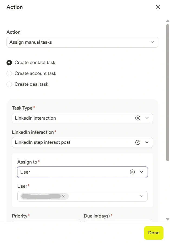The height and width of the screenshot is (243, 170).
Task: Select Create contact task radio button
Action: point(9,63)
